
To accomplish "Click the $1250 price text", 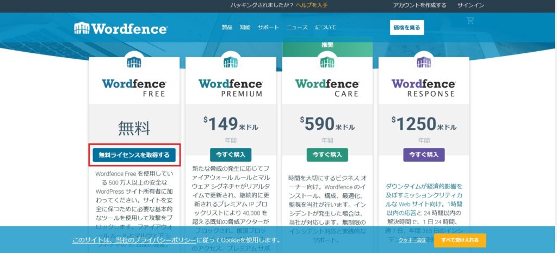I will 424,124.
